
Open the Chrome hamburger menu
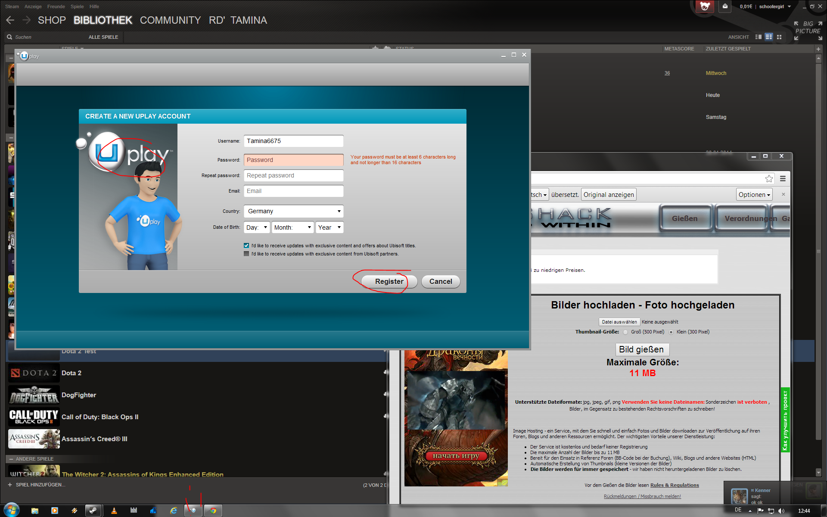tap(783, 179)
